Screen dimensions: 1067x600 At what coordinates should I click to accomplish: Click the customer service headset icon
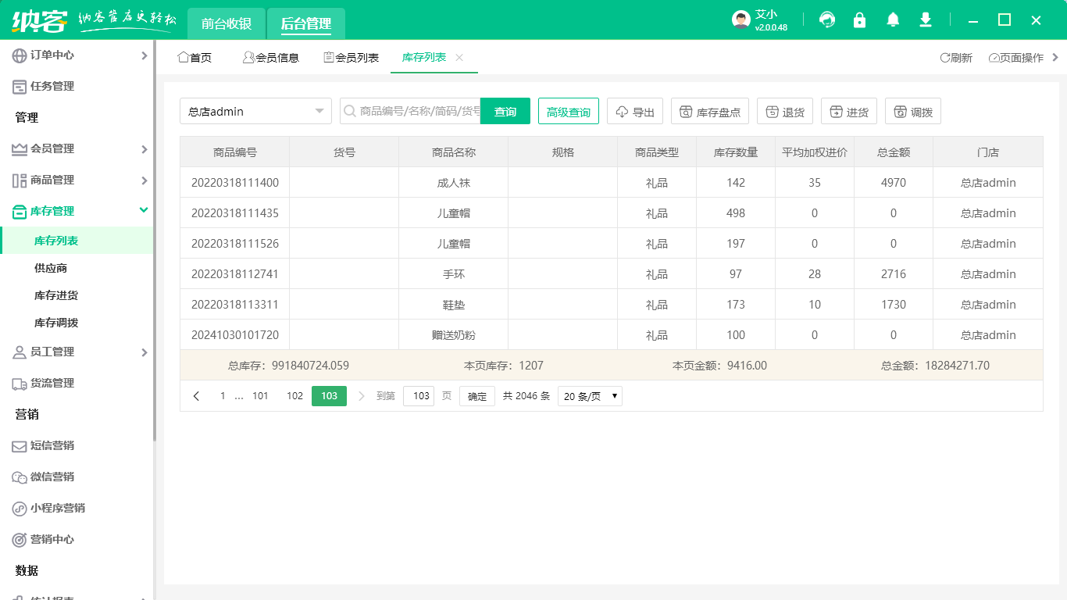[826, 20]
